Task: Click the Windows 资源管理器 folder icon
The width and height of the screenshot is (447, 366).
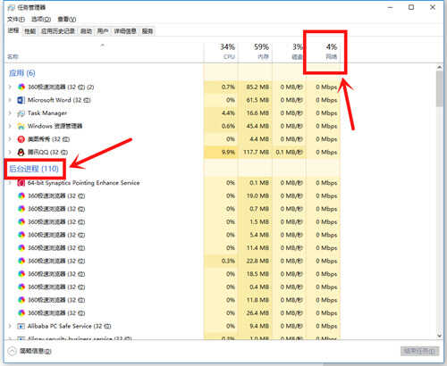Action: (21, 126)
